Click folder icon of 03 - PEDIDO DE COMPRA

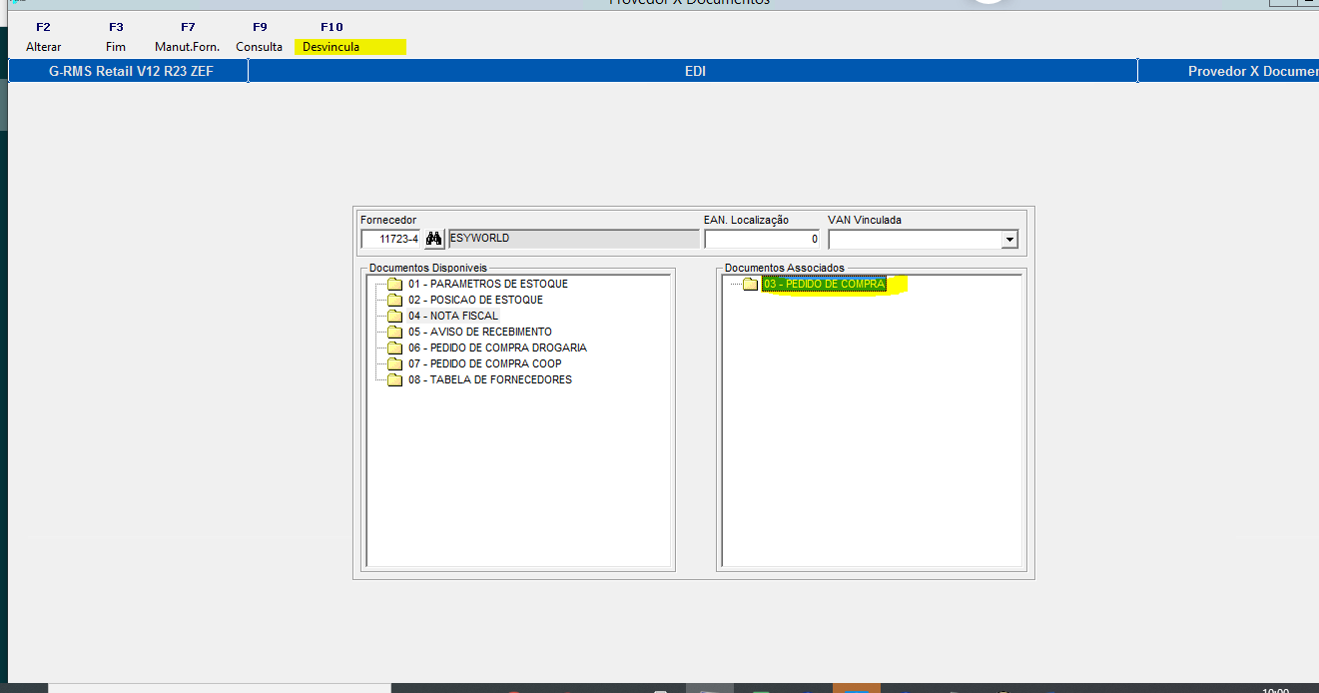750,284
